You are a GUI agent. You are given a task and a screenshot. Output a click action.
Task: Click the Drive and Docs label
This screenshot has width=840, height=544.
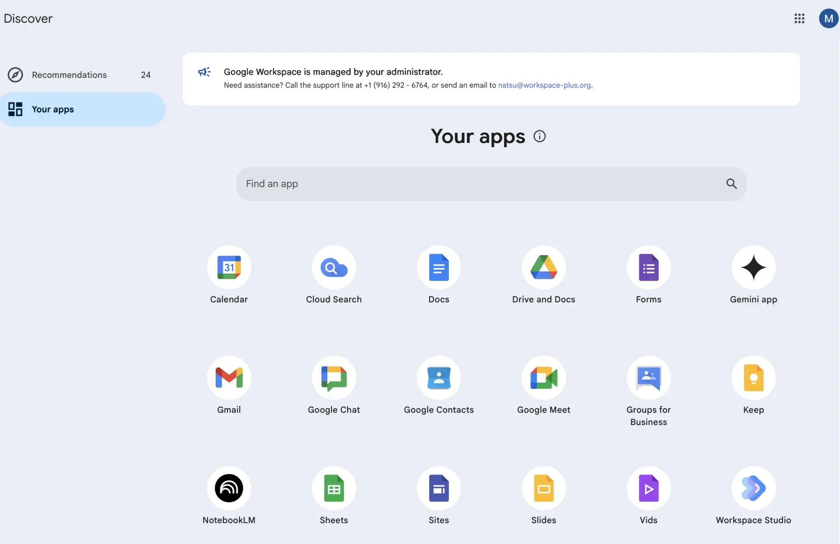point(544,299)
